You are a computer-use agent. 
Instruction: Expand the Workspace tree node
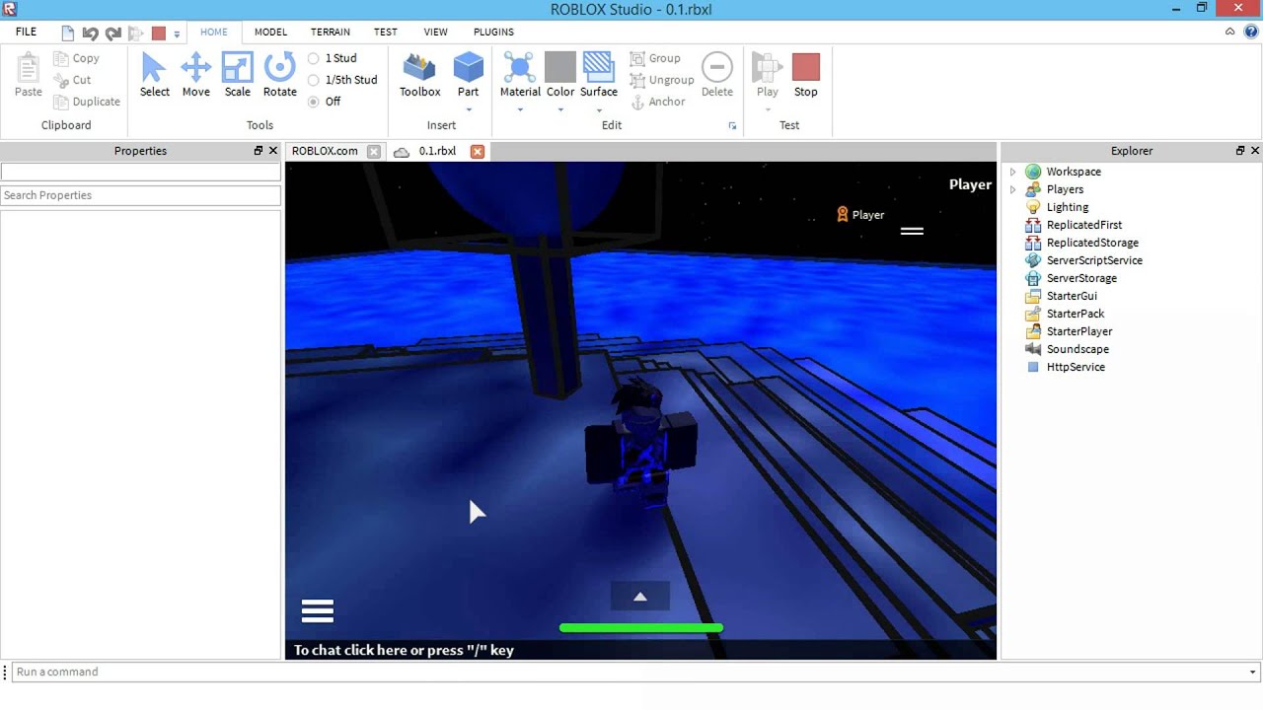point(1012,172)
